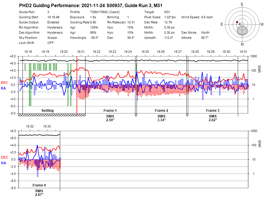Click the E compass label on polar plot
Viewport: 268px width, 197px height.
pos(222,25)
